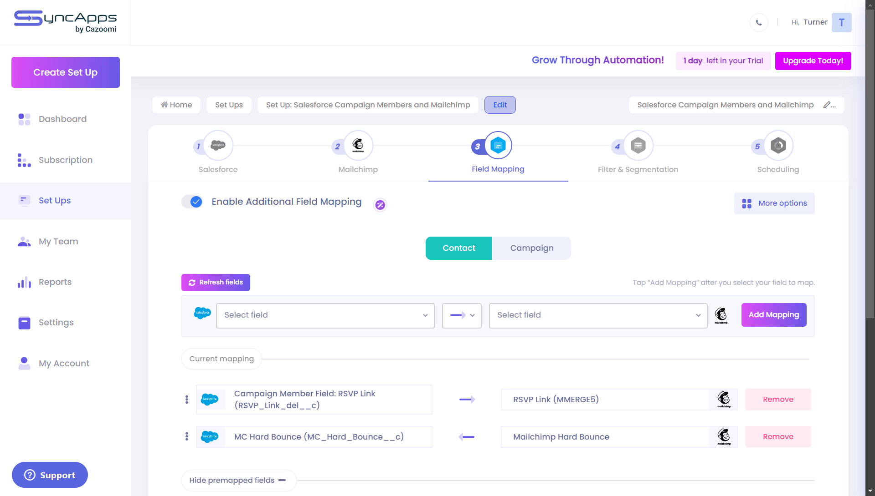The image size is (875, 496).
Task: Click the Grow Through Automation! text
Action: click(597, 60)
